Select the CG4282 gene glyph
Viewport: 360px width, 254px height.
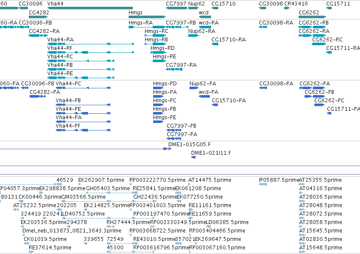tap(38, 17)
